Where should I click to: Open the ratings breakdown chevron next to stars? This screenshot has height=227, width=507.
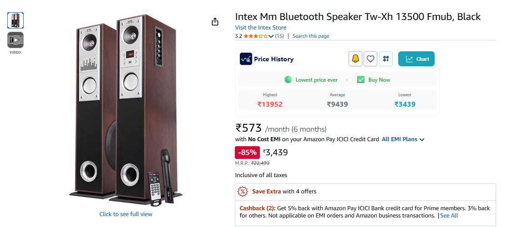271,36
